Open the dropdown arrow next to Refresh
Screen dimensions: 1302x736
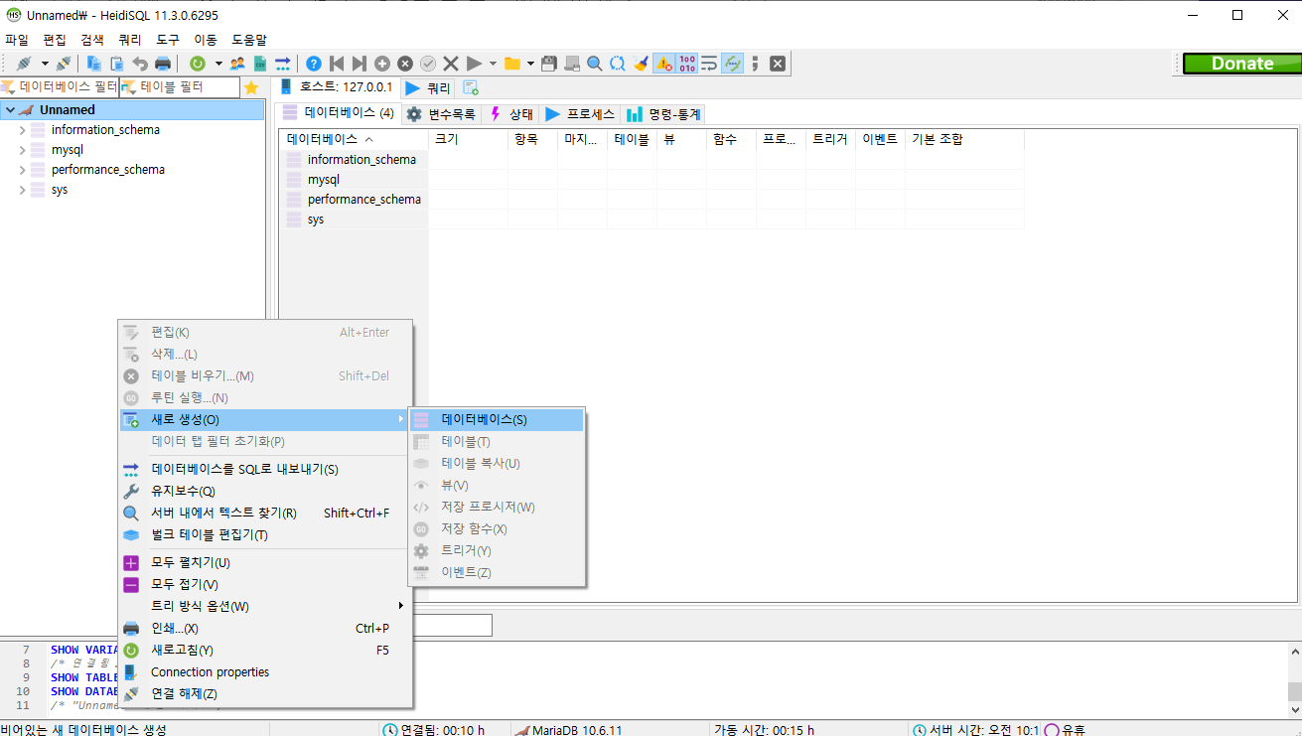point(218,63)
